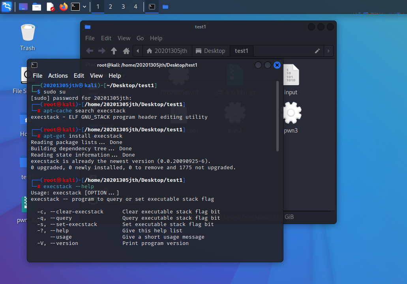Switch to workspace 3
407x284 pixels.
(123, 7)
